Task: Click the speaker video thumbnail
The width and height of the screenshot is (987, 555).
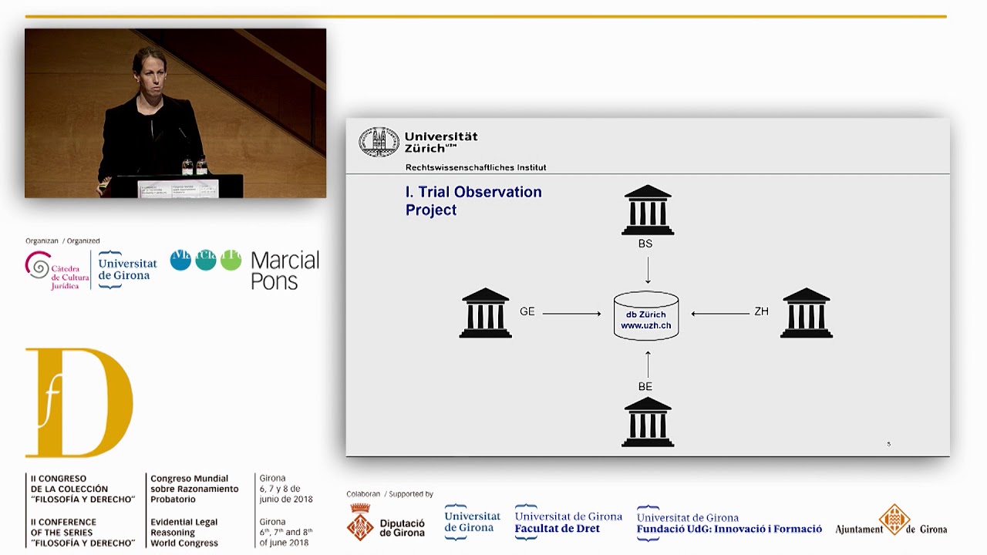Action: point(175,113)
